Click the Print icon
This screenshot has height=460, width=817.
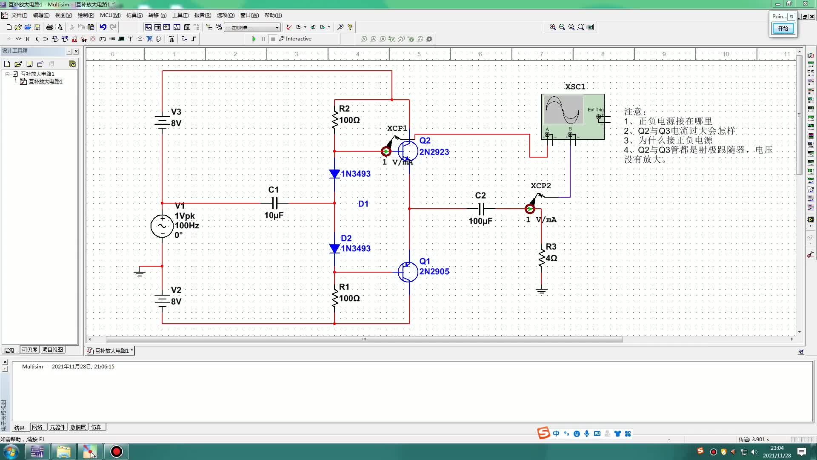tap(50, 27)
